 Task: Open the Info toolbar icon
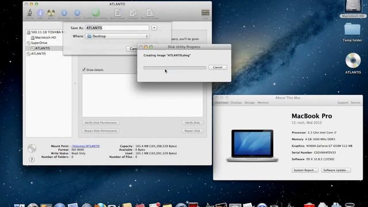click(x=40, y=14)
